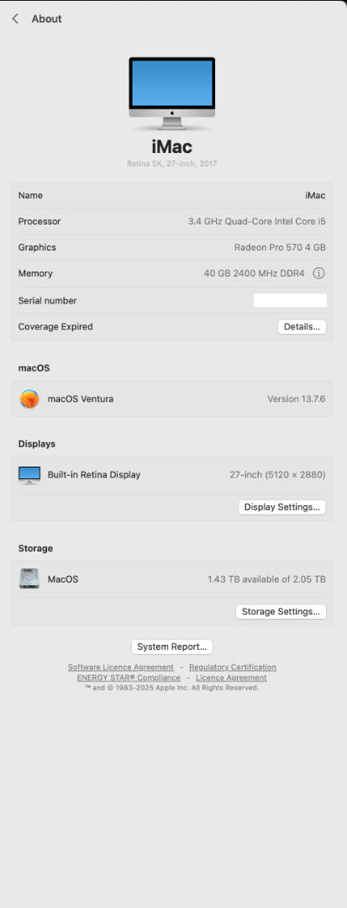
Task: Open Storage Settings
Action: pos(281,611)
